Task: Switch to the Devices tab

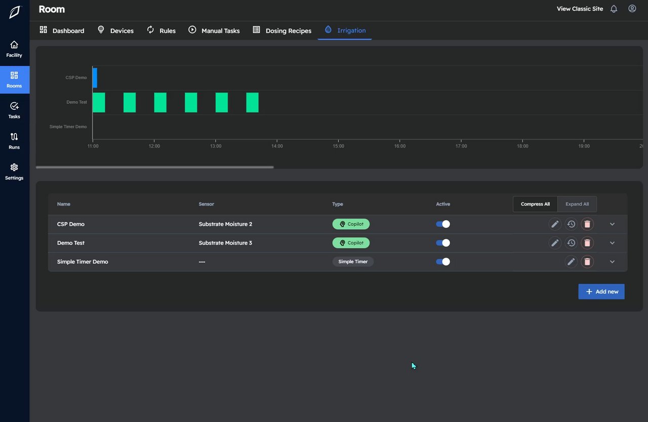Action: tap(115, 30)
